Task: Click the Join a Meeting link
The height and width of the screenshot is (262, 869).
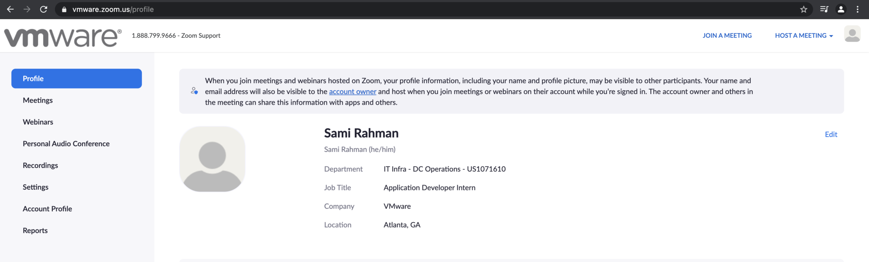Action: pyautogui.click(x=727, y=36)
